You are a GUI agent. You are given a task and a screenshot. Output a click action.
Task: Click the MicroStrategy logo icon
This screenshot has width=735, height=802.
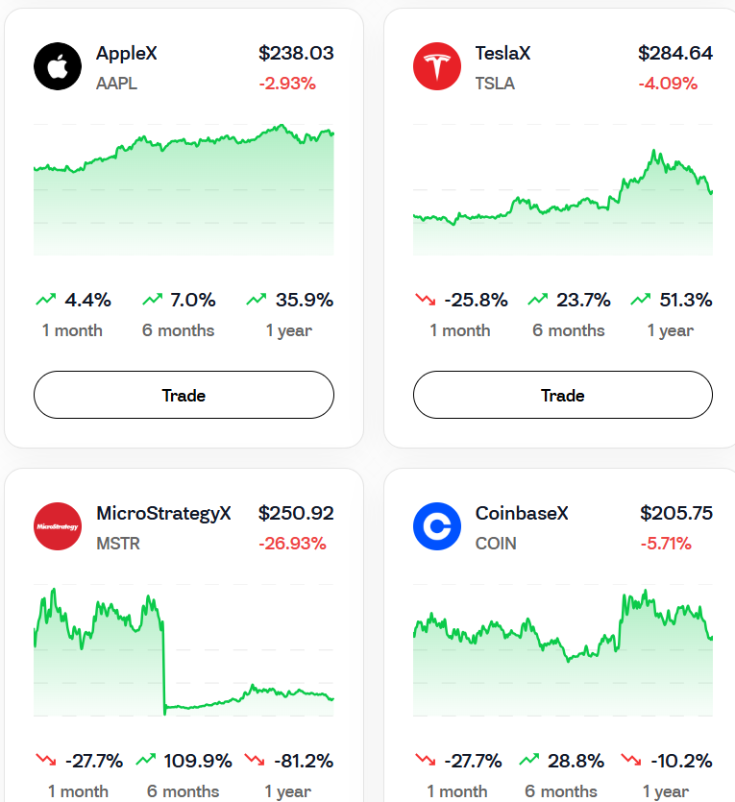58,526
